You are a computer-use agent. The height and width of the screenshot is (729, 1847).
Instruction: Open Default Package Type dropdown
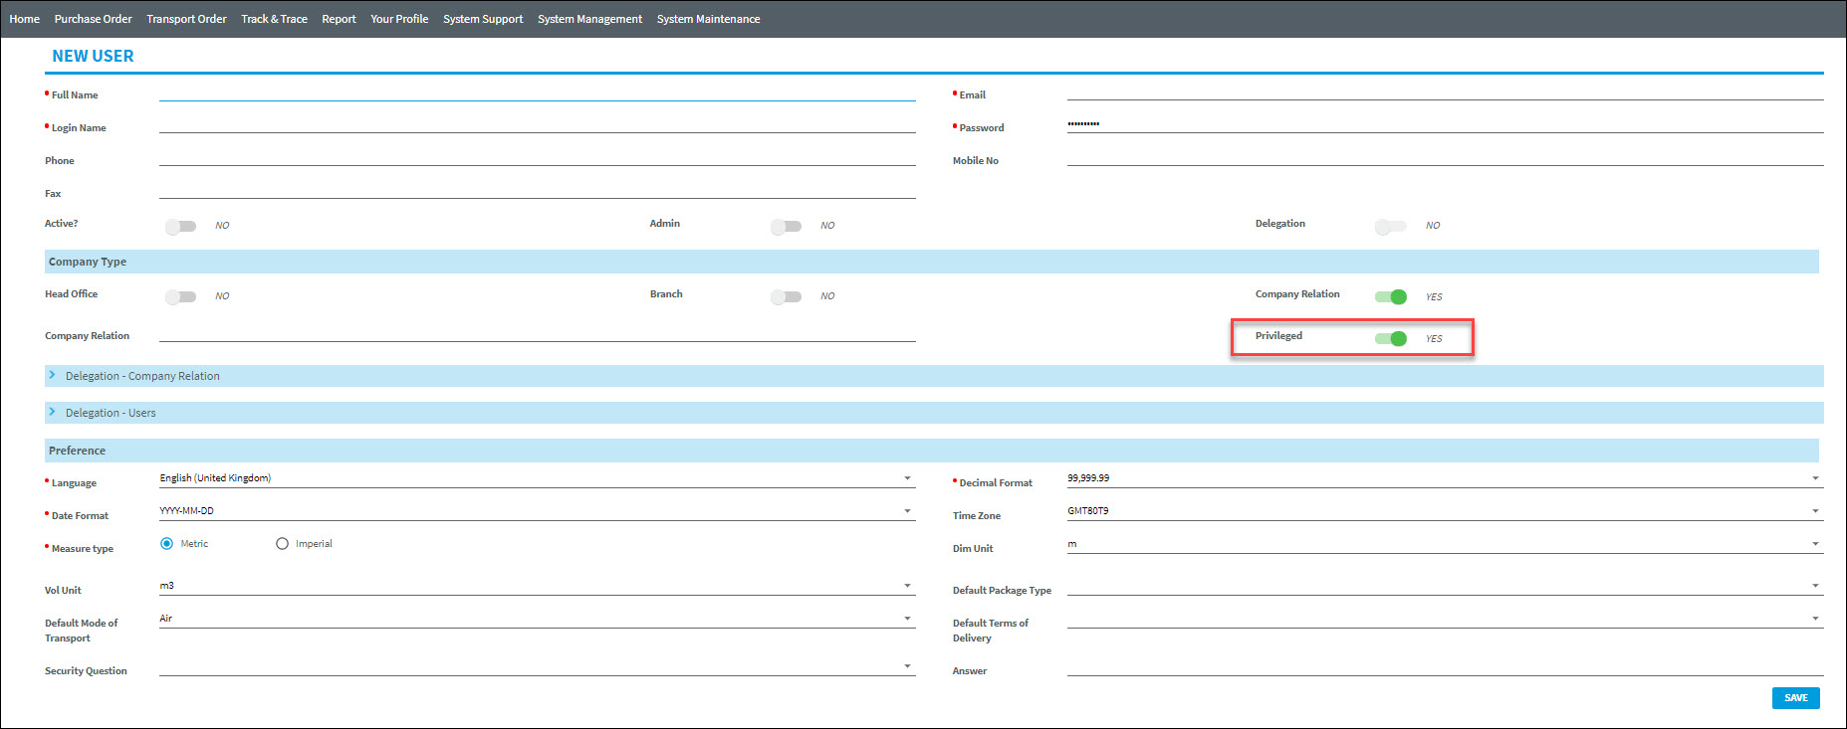pos(1445,586)
